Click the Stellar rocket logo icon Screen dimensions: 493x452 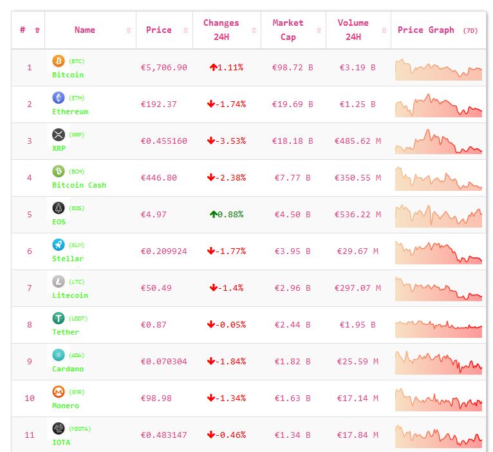point(59,245)
